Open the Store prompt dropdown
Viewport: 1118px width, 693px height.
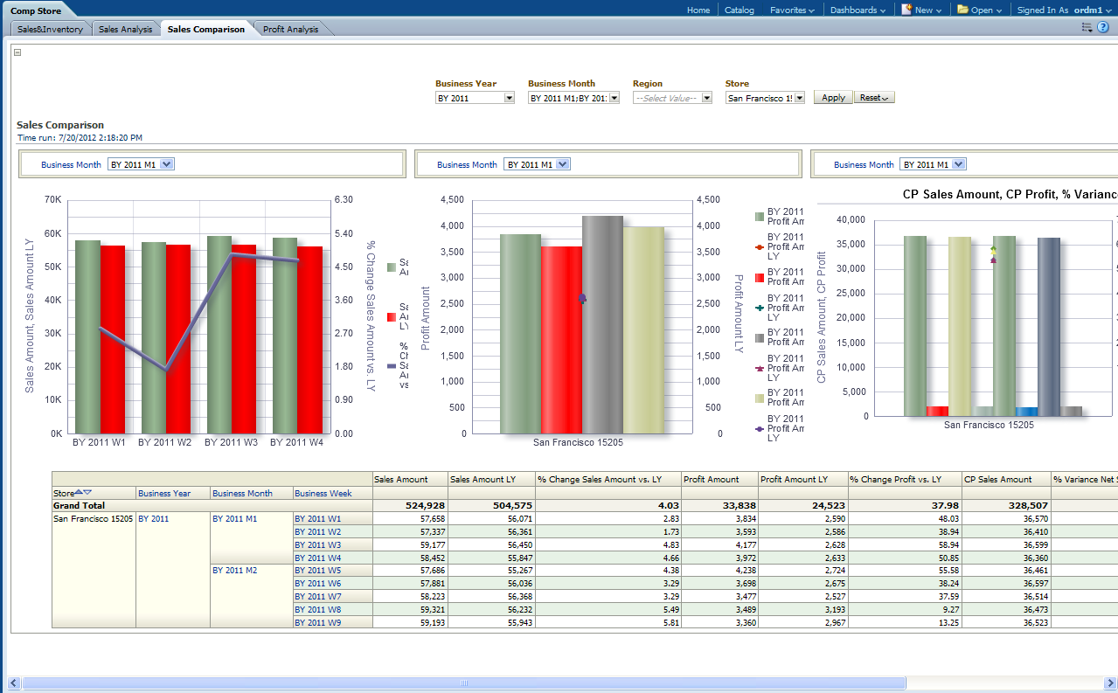pos(799,99)
